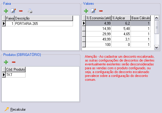162x113 pixels.
Task: Remove the product in Produtos panel
Action: [14, 62]
